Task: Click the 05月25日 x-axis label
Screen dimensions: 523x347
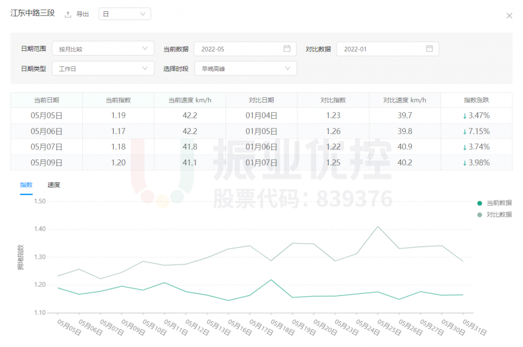Action: (389, 327)
